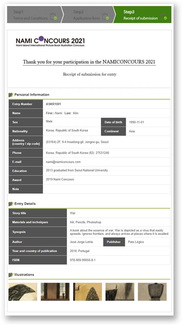The width and height of the screenshot is (183, 325).
Task: Open the cliff and smoke illustration thumbnail
Action: tap(120, 291)
